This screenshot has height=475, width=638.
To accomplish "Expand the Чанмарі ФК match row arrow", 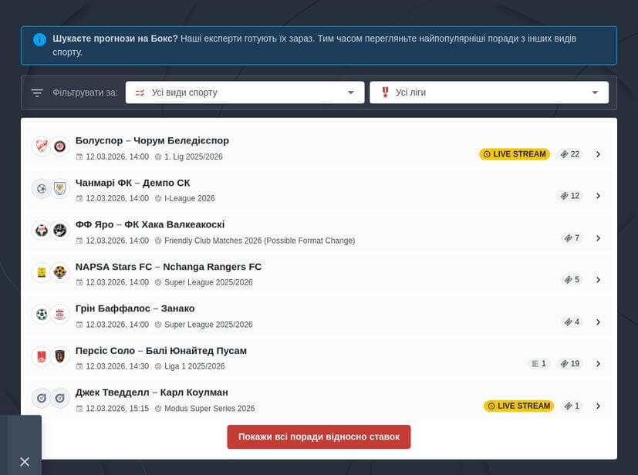I will point(598,196).
